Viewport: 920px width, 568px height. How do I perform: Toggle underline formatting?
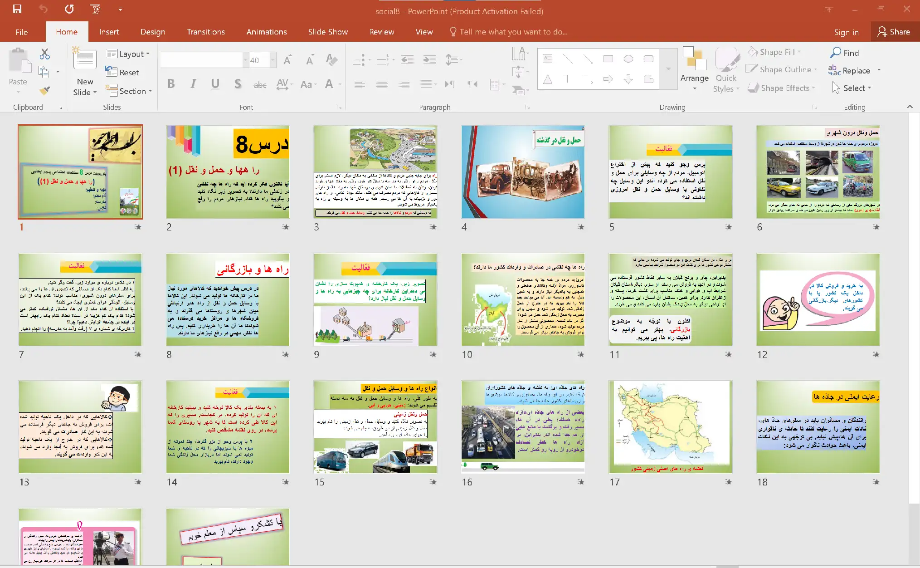pyautogui.click(x=215, y=84)
